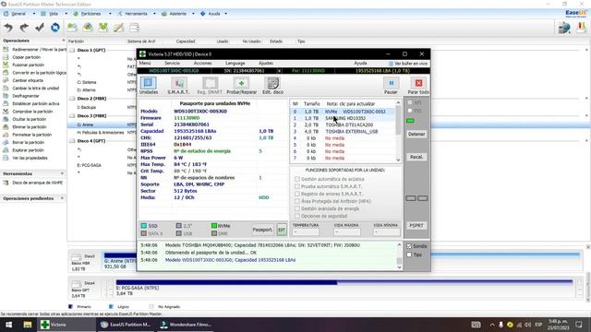The image size is (591, 332).
Task: Select the API radio button in Victoria
Action: point(410,102)
